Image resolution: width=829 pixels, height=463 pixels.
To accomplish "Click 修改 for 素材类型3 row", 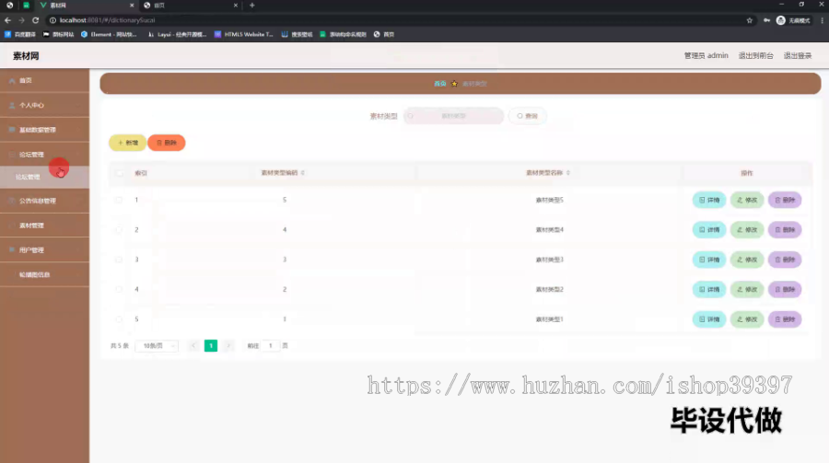I will [747, 260].
